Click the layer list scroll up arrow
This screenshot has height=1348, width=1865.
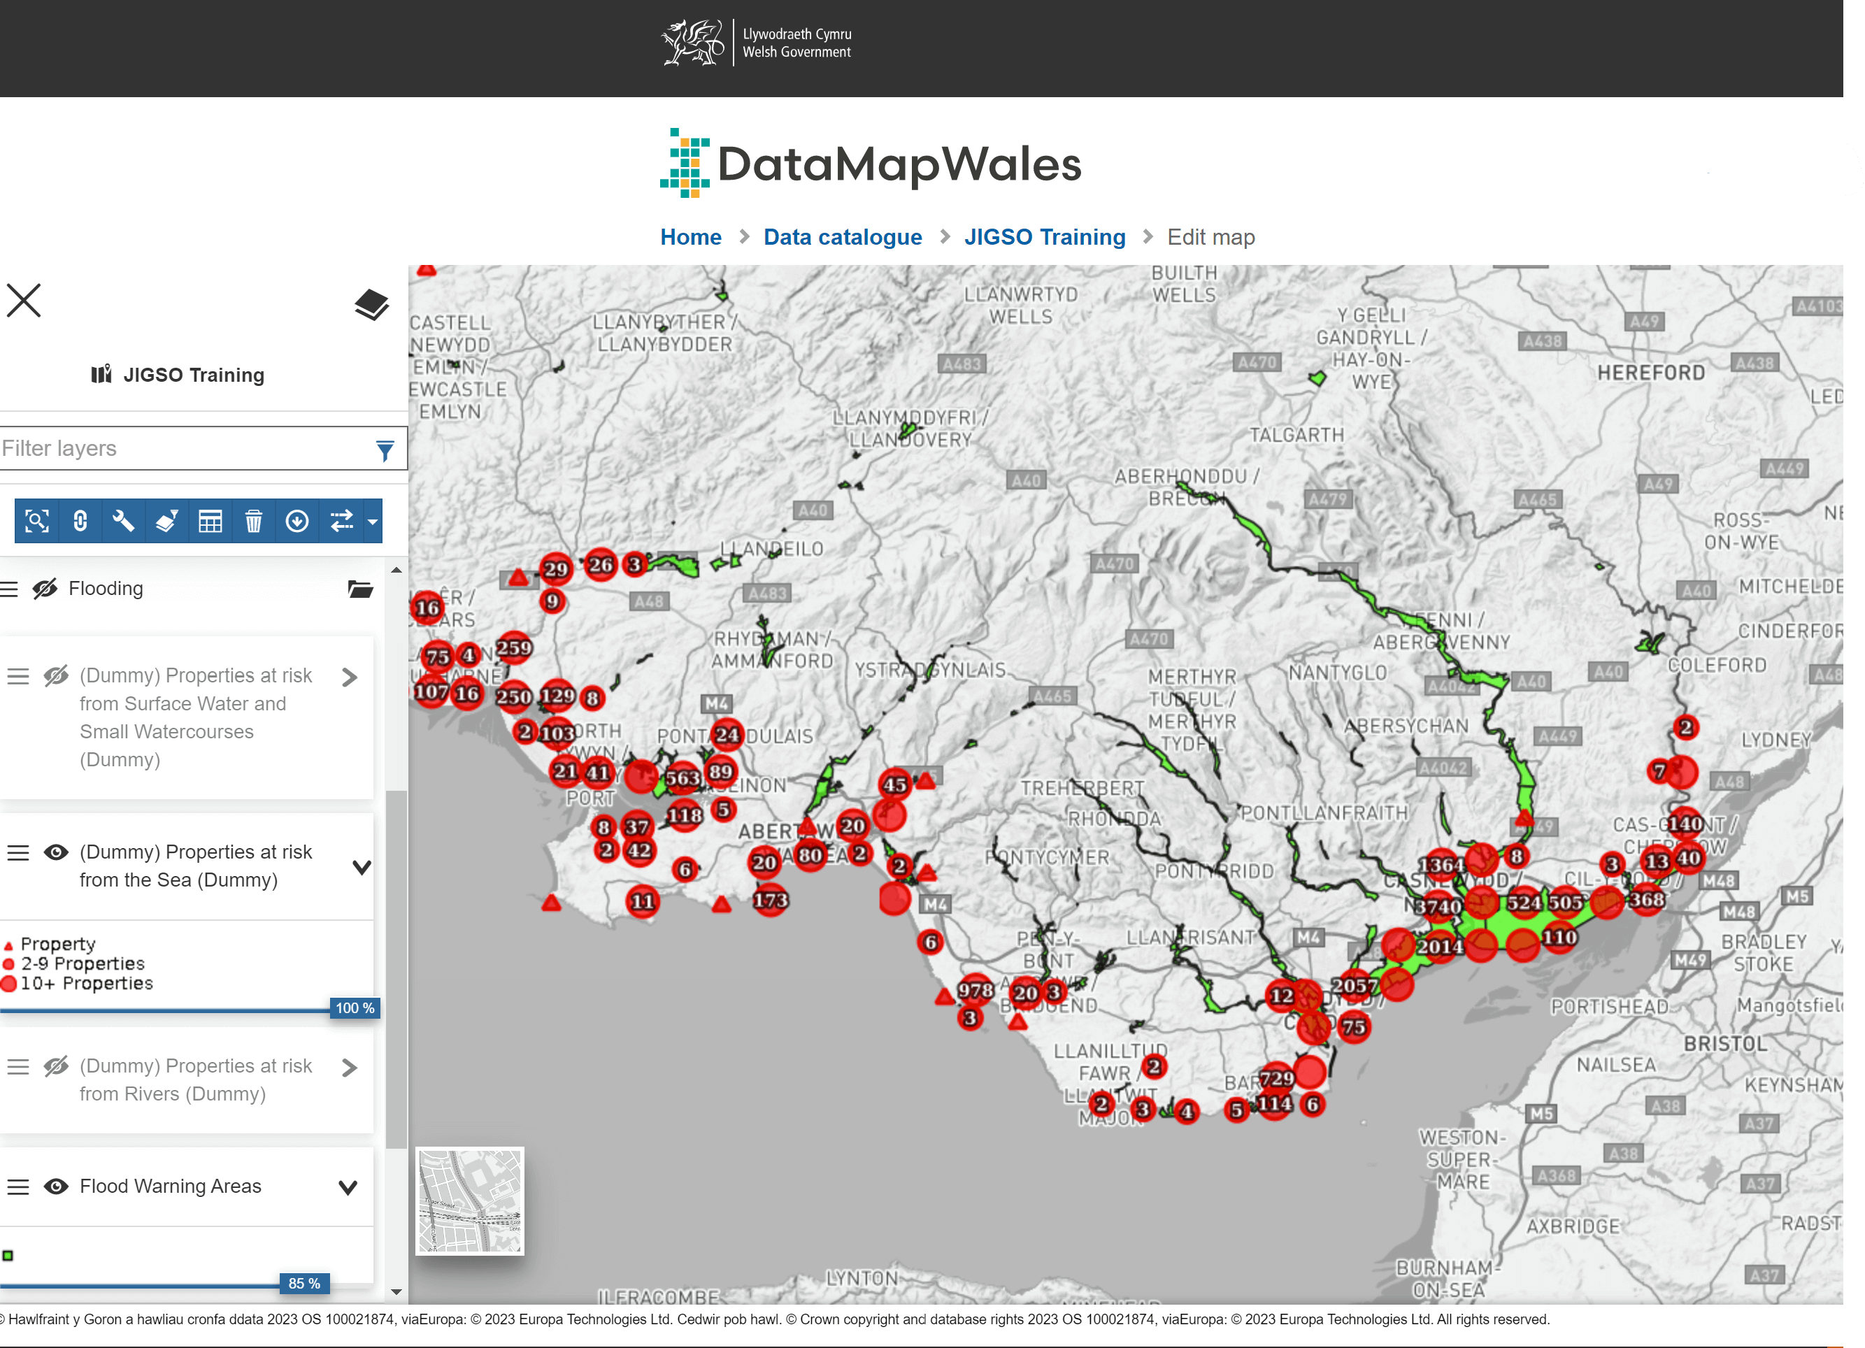396,570
